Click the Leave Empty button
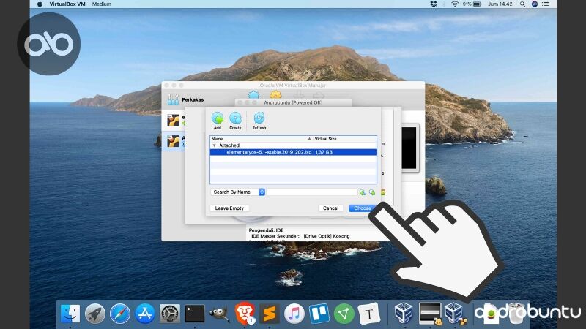 point(229,208)
